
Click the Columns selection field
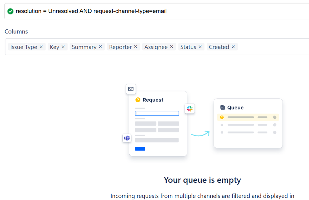pos(157,47)
